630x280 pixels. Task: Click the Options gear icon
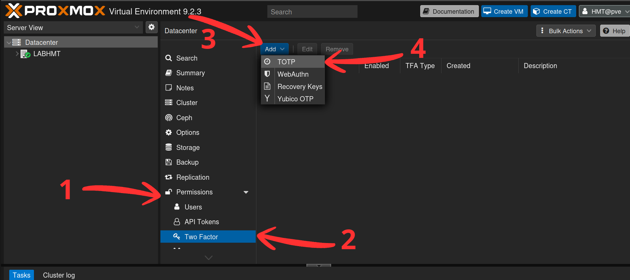click(168, 132)
